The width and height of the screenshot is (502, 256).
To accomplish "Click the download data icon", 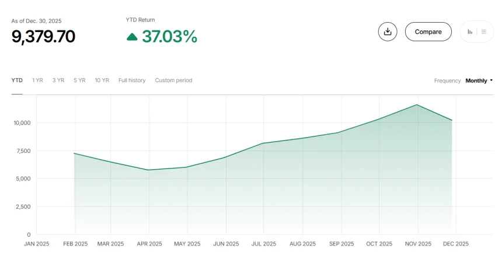I will click(388, 31).
